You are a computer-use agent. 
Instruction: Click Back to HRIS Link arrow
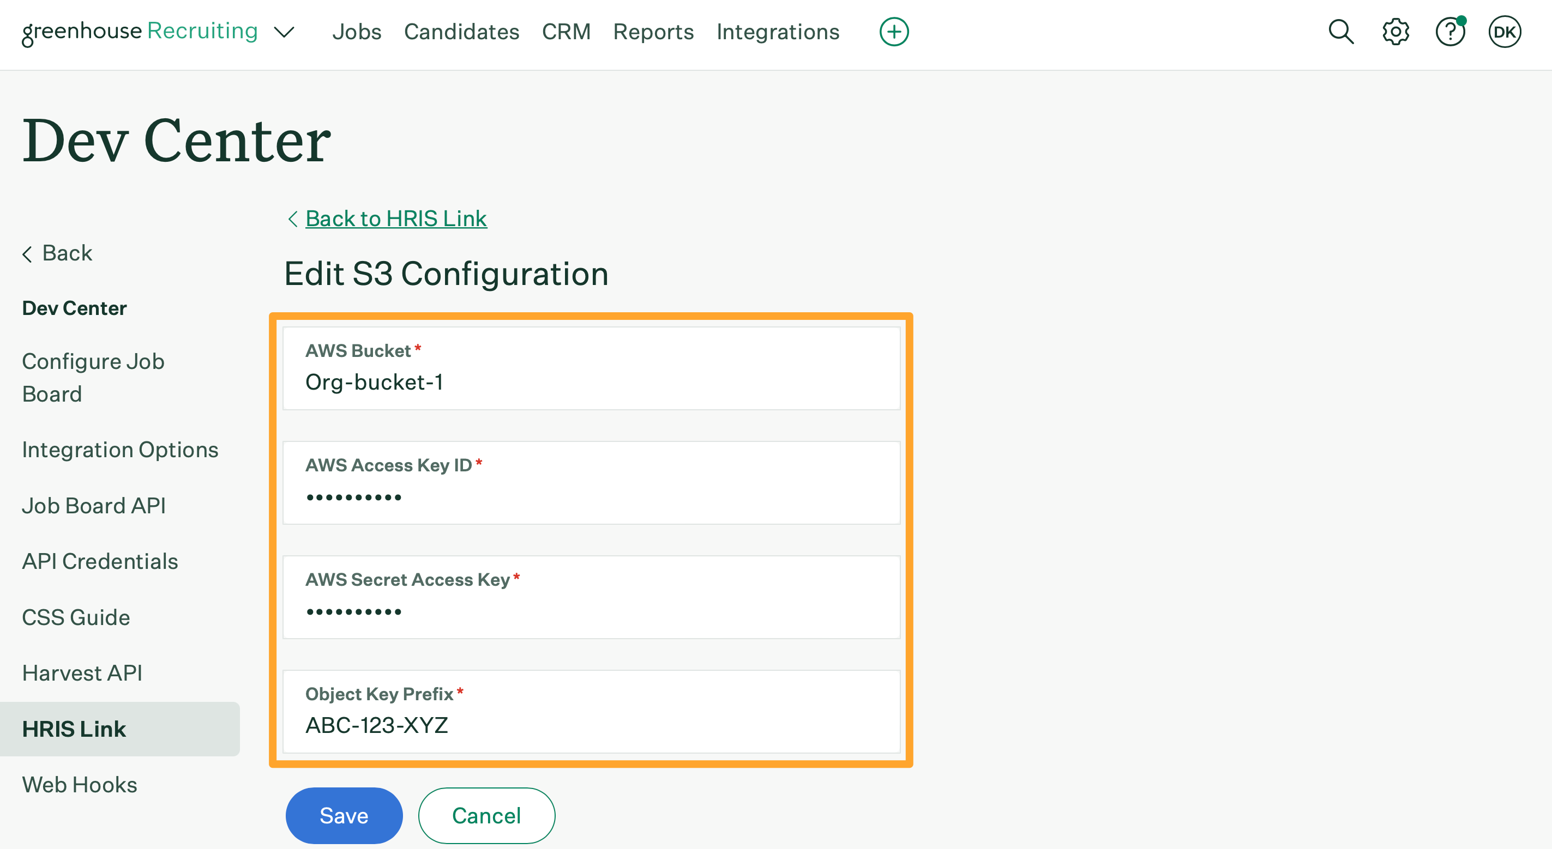[291, 217]
